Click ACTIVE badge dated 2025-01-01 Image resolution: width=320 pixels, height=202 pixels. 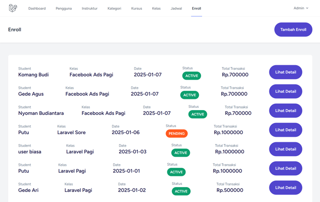(176, 172)
